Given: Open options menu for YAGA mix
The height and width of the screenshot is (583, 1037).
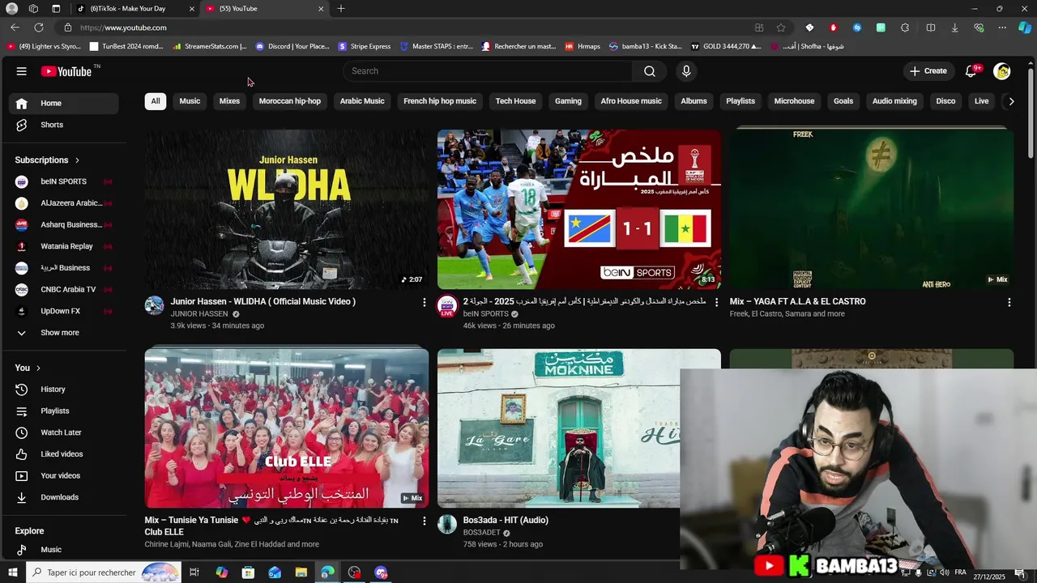Looking at the screenshot, I should click(x=1009, y=302).
